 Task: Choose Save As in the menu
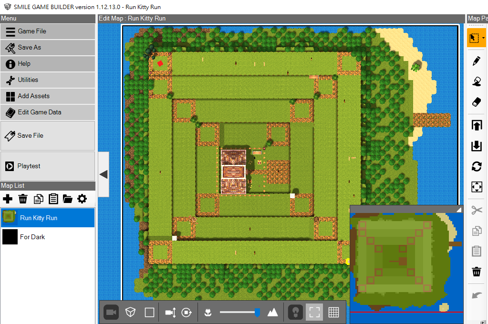pos(48,48)
